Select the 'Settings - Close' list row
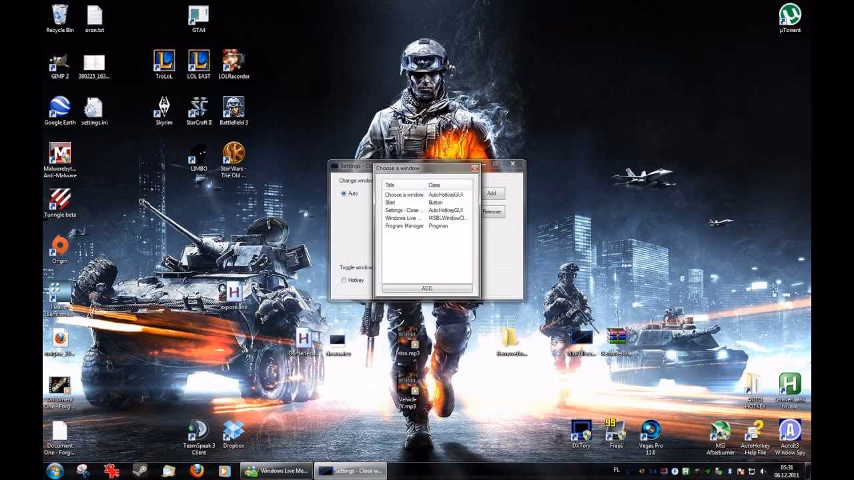 click(427, 210)
